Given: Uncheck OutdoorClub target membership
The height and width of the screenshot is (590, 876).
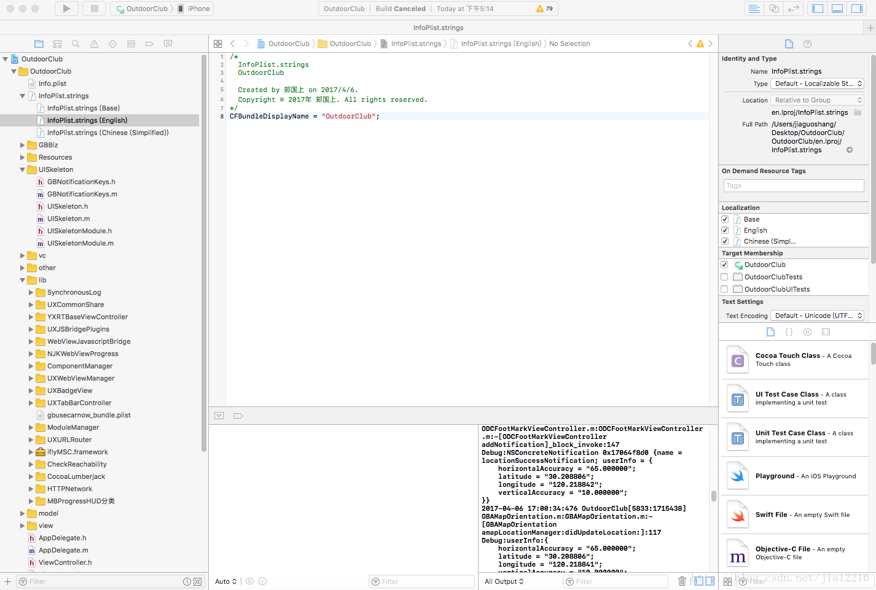Looking at the screenshot, I should click(x=724, y=265).
